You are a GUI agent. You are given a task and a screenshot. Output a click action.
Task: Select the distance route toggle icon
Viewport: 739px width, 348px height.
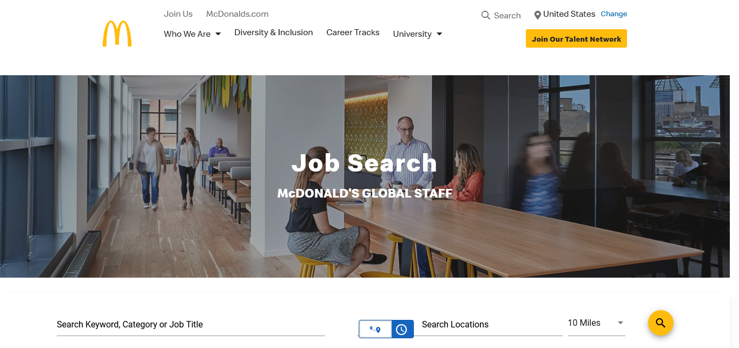tap(375, 329)
